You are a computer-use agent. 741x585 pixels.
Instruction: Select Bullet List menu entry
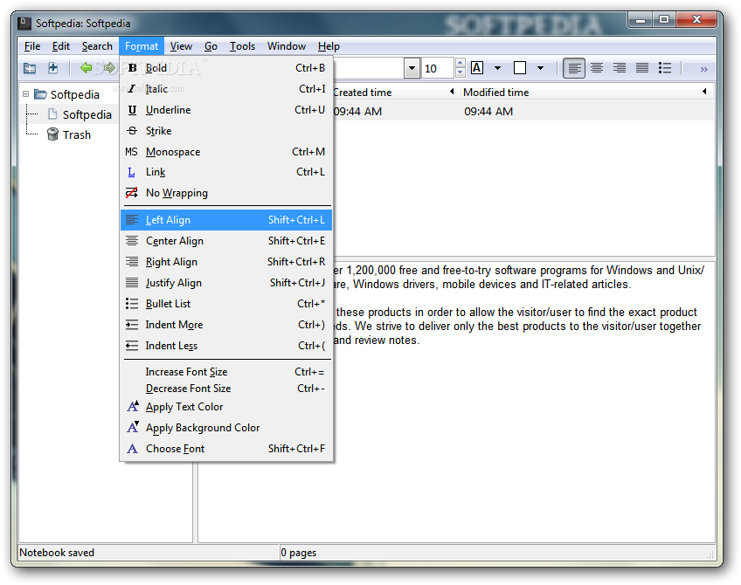pos(226,304)
